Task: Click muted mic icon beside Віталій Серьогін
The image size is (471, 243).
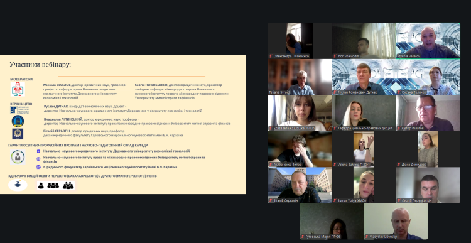Action: tap(271, 200)
